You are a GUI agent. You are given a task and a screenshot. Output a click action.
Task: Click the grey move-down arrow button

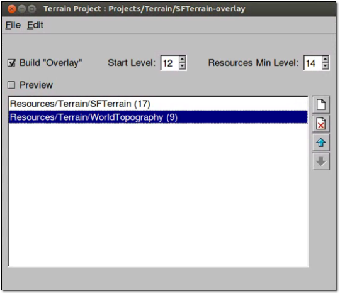pyautogui.click(x=320, y=161)
